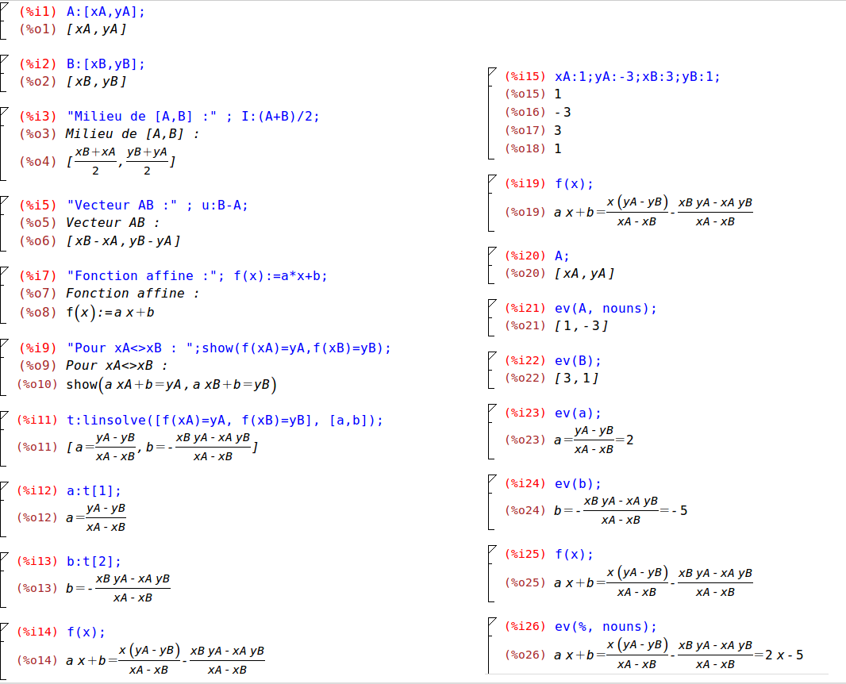846x684 pixels.
Task: Select the midpoint output labeled %o4
Action: pos(121,161)
